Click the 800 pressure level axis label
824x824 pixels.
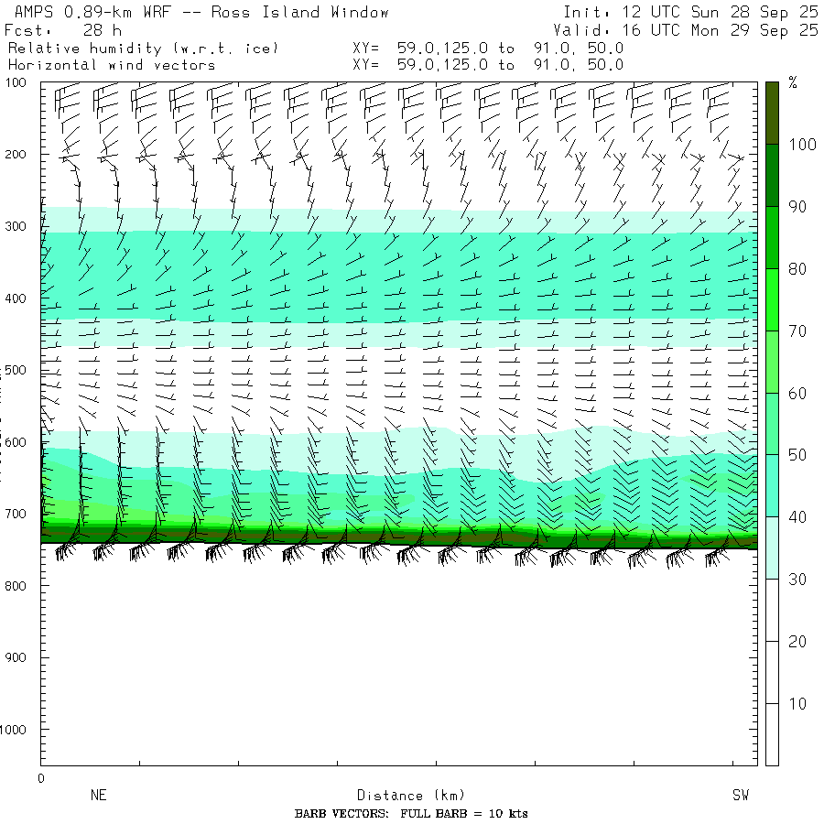(16, 586)
